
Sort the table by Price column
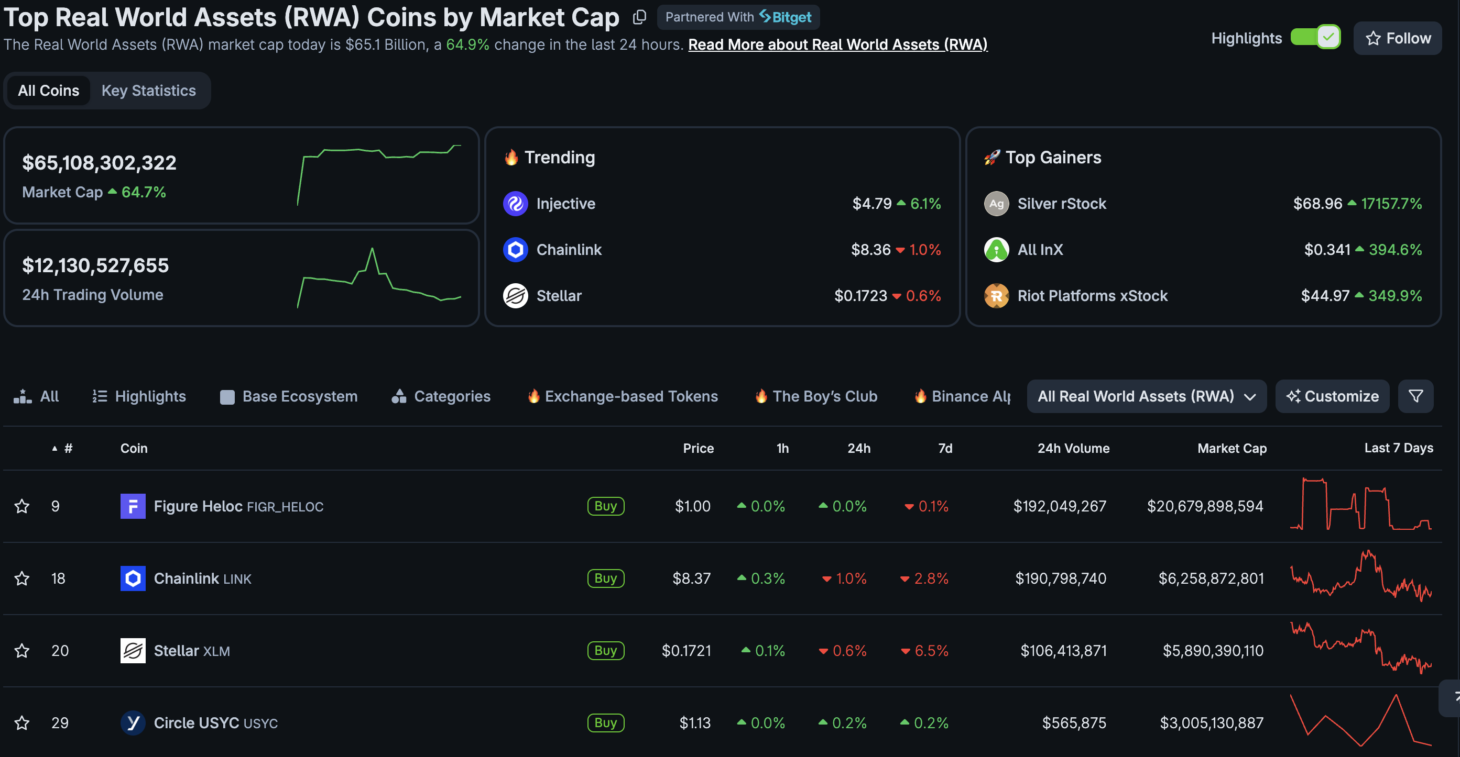pos(698,449)
